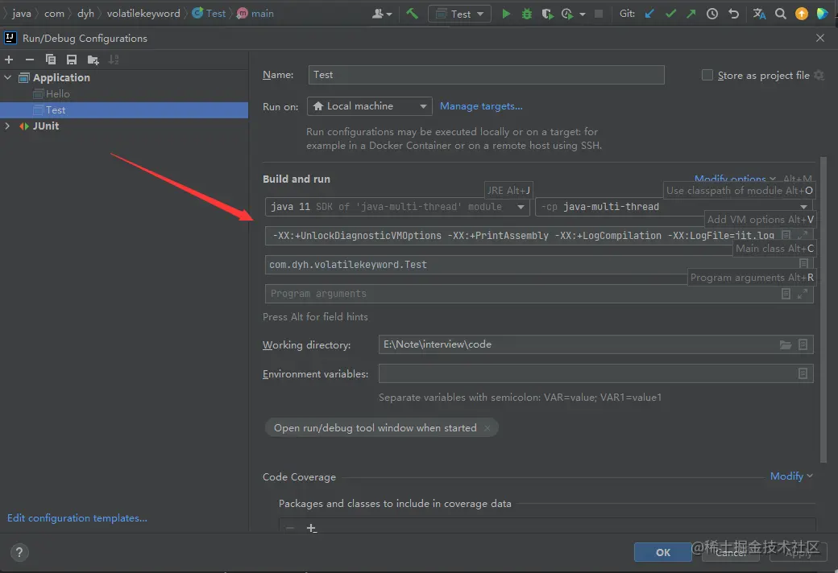Viewport: 838px width, 573px height.
Task: Click the main method breadcrumb item
Action: [255, 14]
